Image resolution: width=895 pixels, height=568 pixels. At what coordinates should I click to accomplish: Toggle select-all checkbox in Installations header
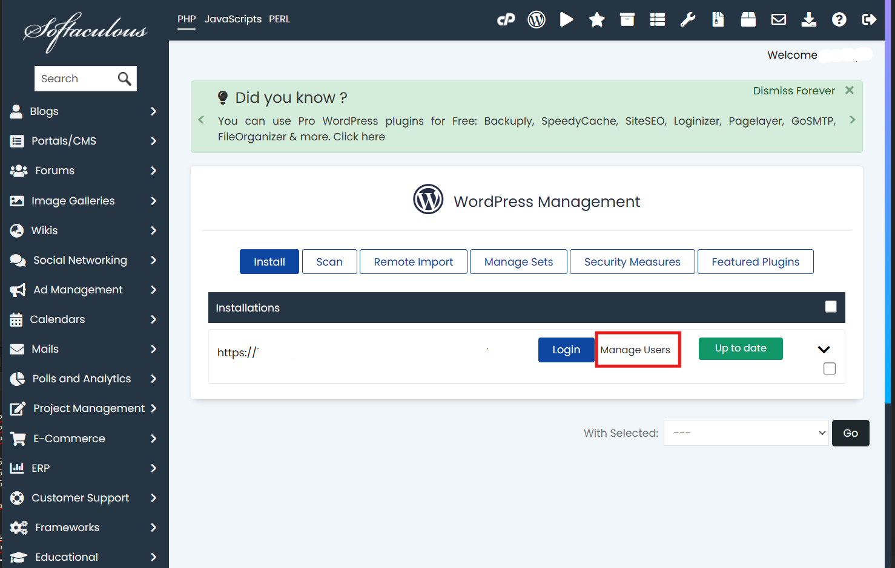click(x=831, y=307)
